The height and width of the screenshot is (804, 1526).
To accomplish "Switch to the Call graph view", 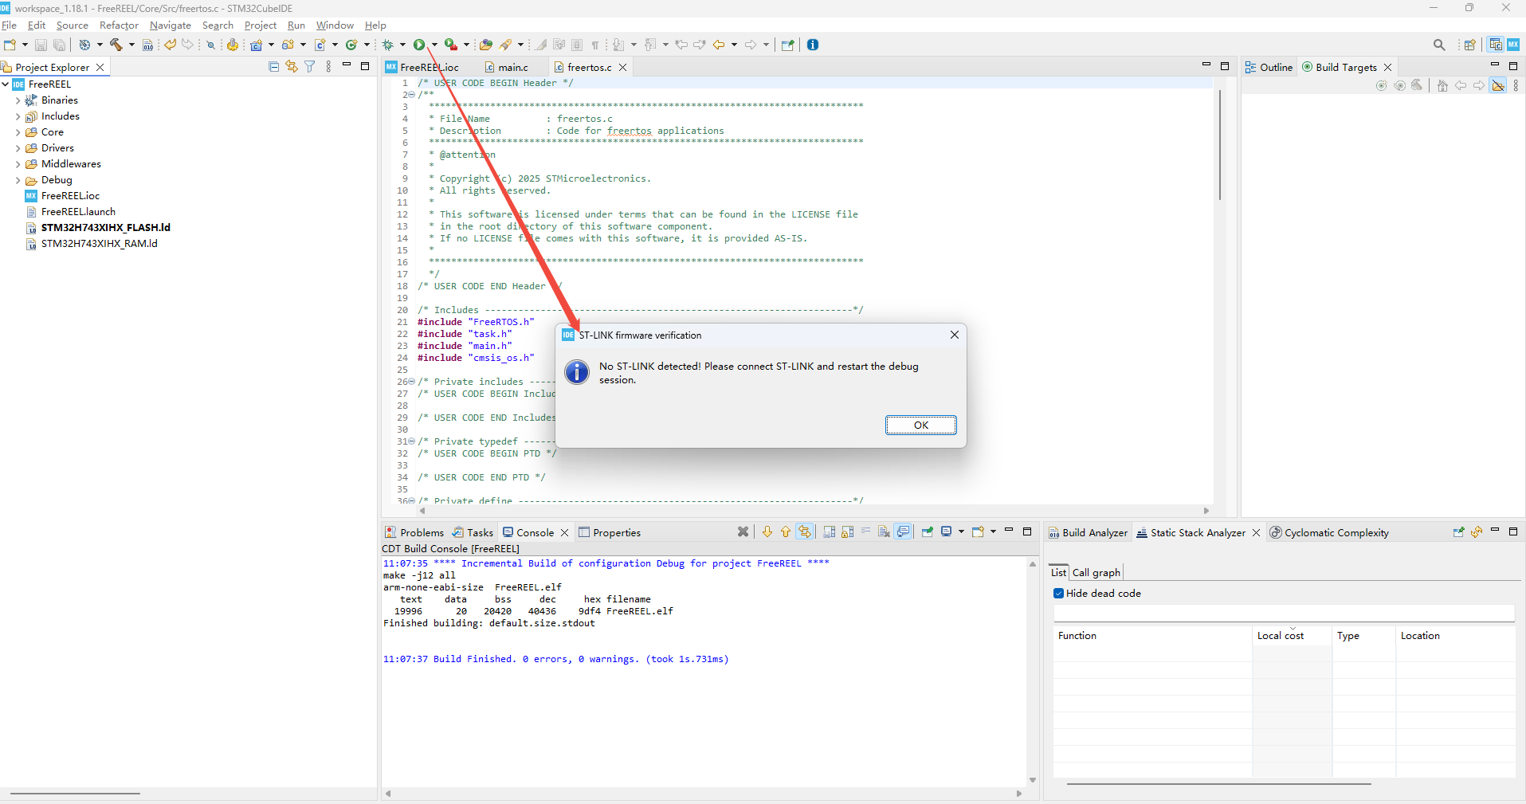I will click(1096, 572).
